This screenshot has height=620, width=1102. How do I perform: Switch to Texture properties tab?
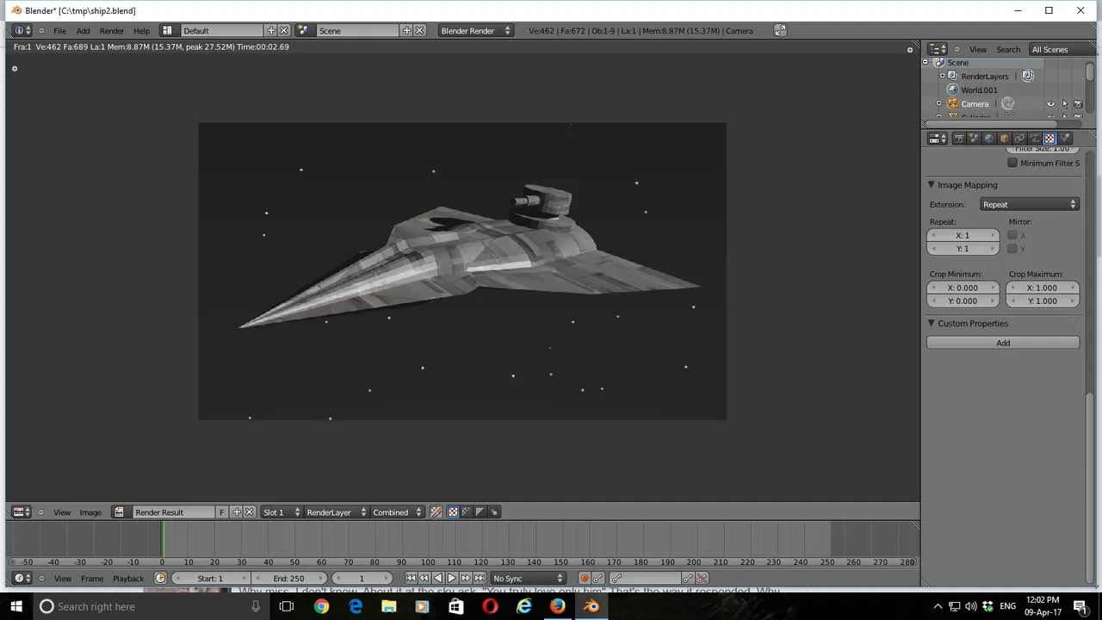click(x=1049, y=139)
